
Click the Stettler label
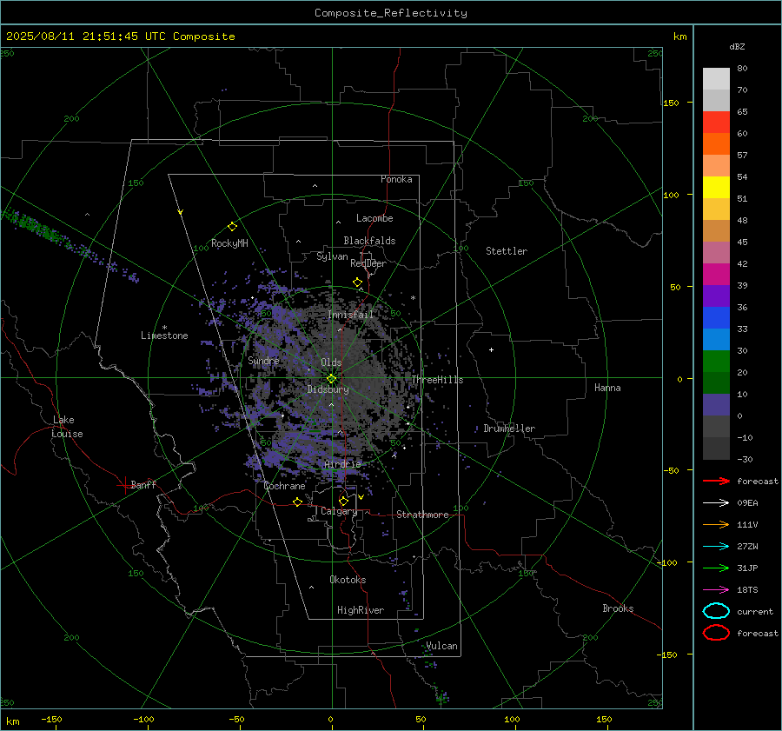(x=507, y=251)
